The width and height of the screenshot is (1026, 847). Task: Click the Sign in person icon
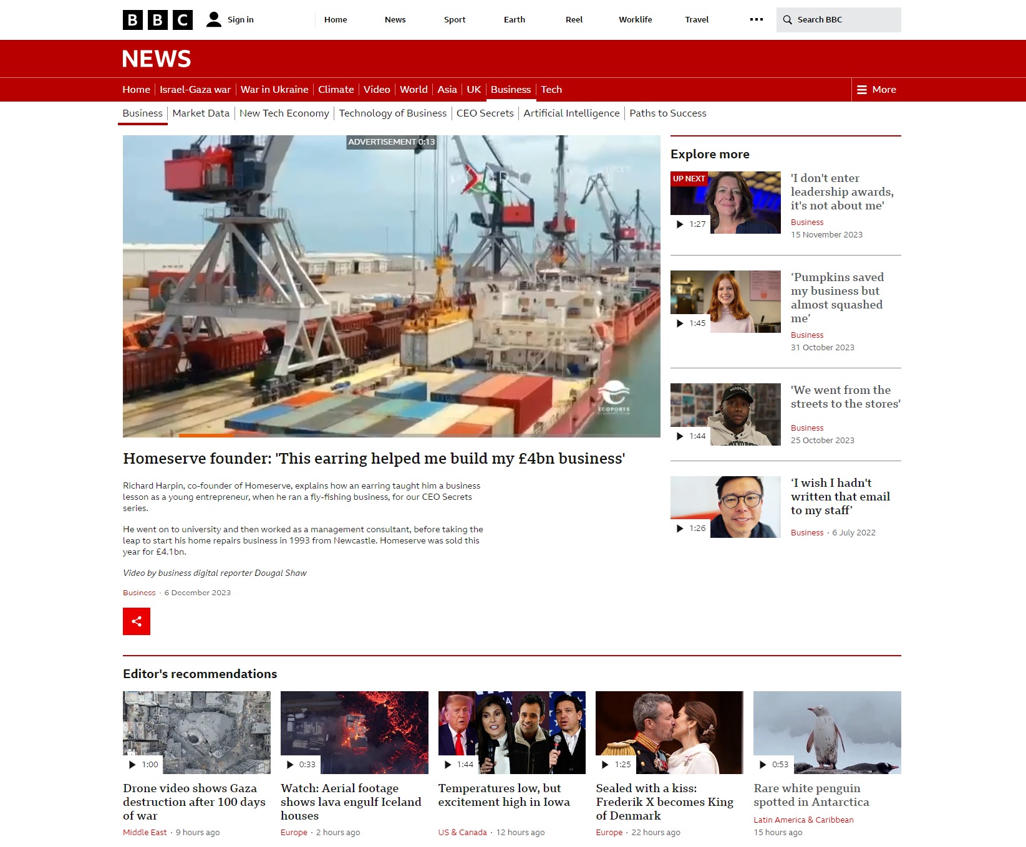coord(214,19)
